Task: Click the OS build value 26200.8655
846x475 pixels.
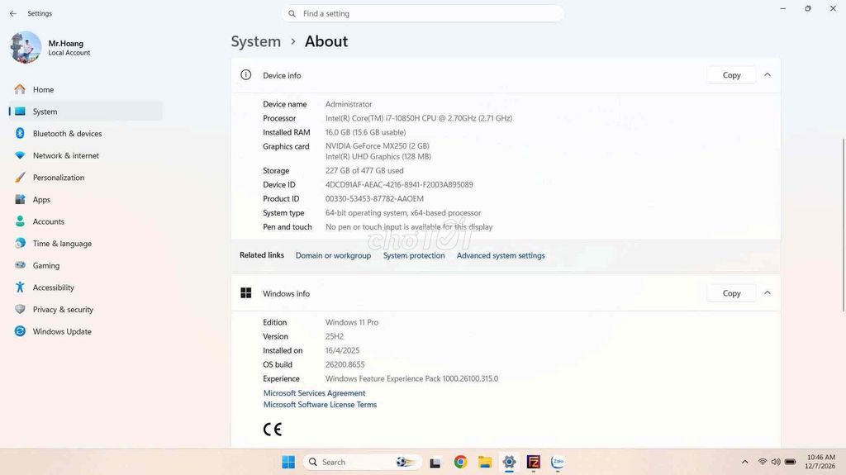Action: (345, 364)
